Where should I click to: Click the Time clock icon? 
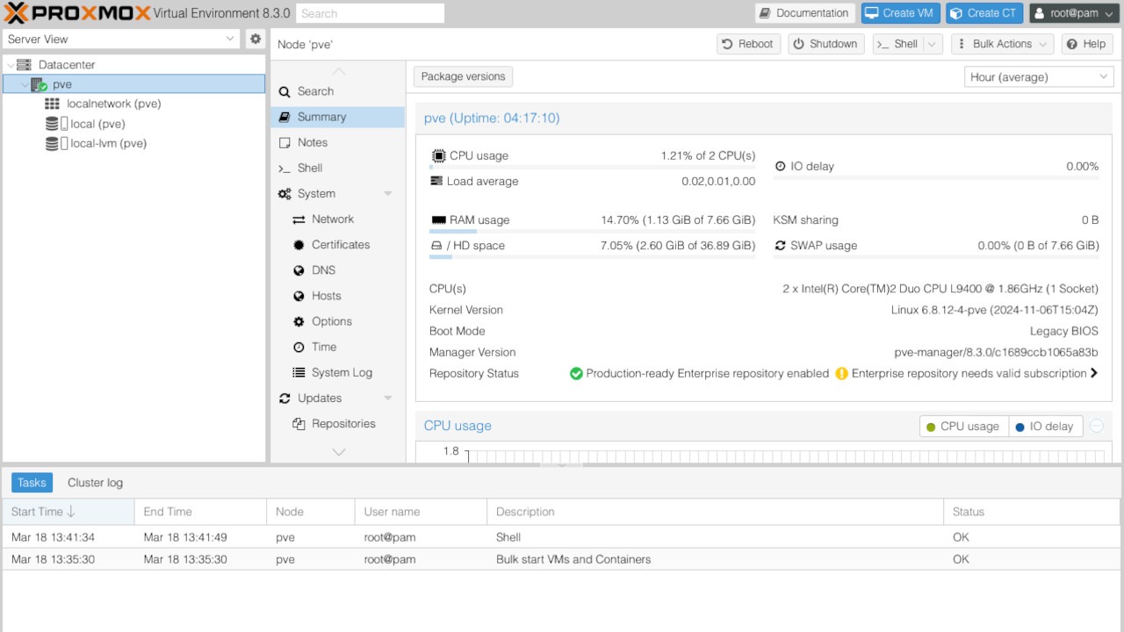(x=299, y=347)
